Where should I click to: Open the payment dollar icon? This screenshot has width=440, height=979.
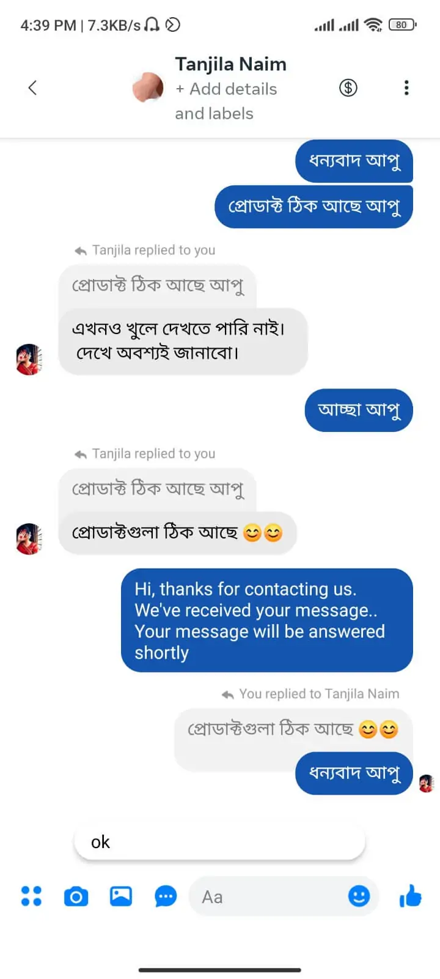348,88
